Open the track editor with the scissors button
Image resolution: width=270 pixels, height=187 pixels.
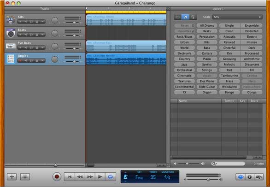(x=25, y=177)
